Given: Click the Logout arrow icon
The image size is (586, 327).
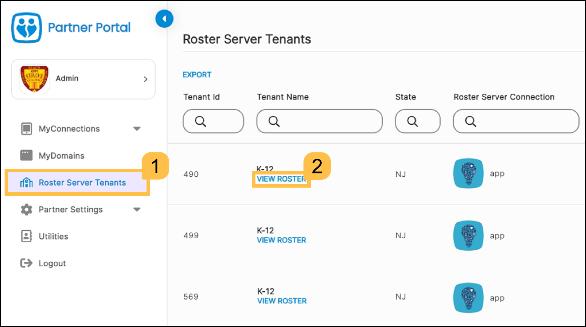Looking at the screenshot, I should [26, 263].
